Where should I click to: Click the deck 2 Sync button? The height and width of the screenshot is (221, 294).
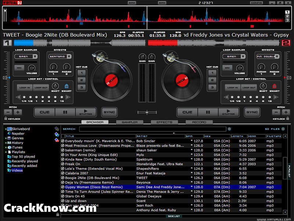(252, 112)
